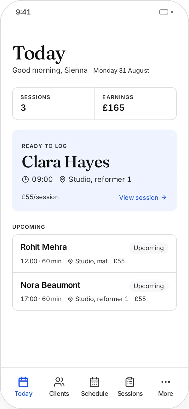
Task: Select the Schedule calendar grid icon
Action: point(94,382)
